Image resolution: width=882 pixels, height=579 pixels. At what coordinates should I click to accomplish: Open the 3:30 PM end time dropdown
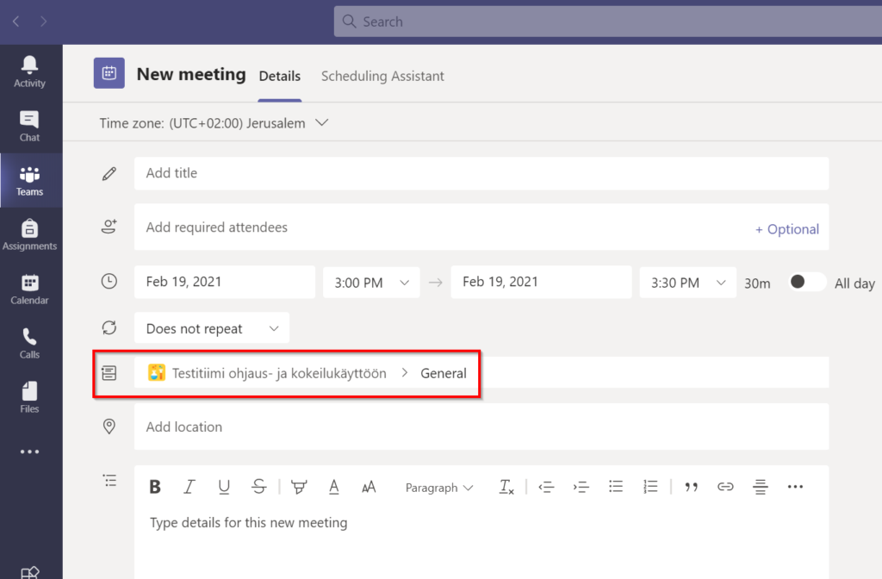pyautogui.click(x=687, y=283)
